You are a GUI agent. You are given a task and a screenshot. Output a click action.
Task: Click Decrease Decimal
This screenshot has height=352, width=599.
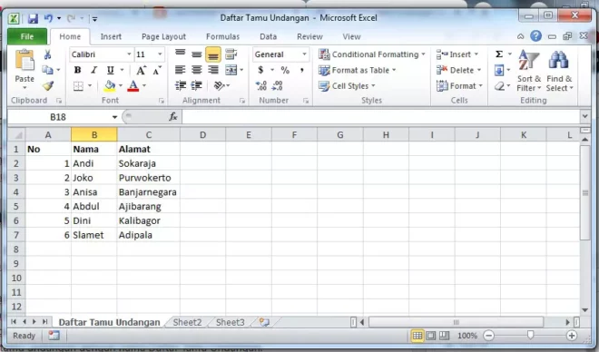pyautogui.click(x=278, y=85)
